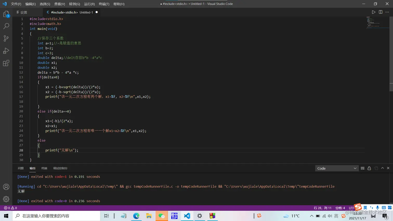Image resolution: width=393 pixels, height=221 pixels.
Task: Click 行 28, 列 11 cursor position
Action: pyautogui.click(x=323, y=208)
